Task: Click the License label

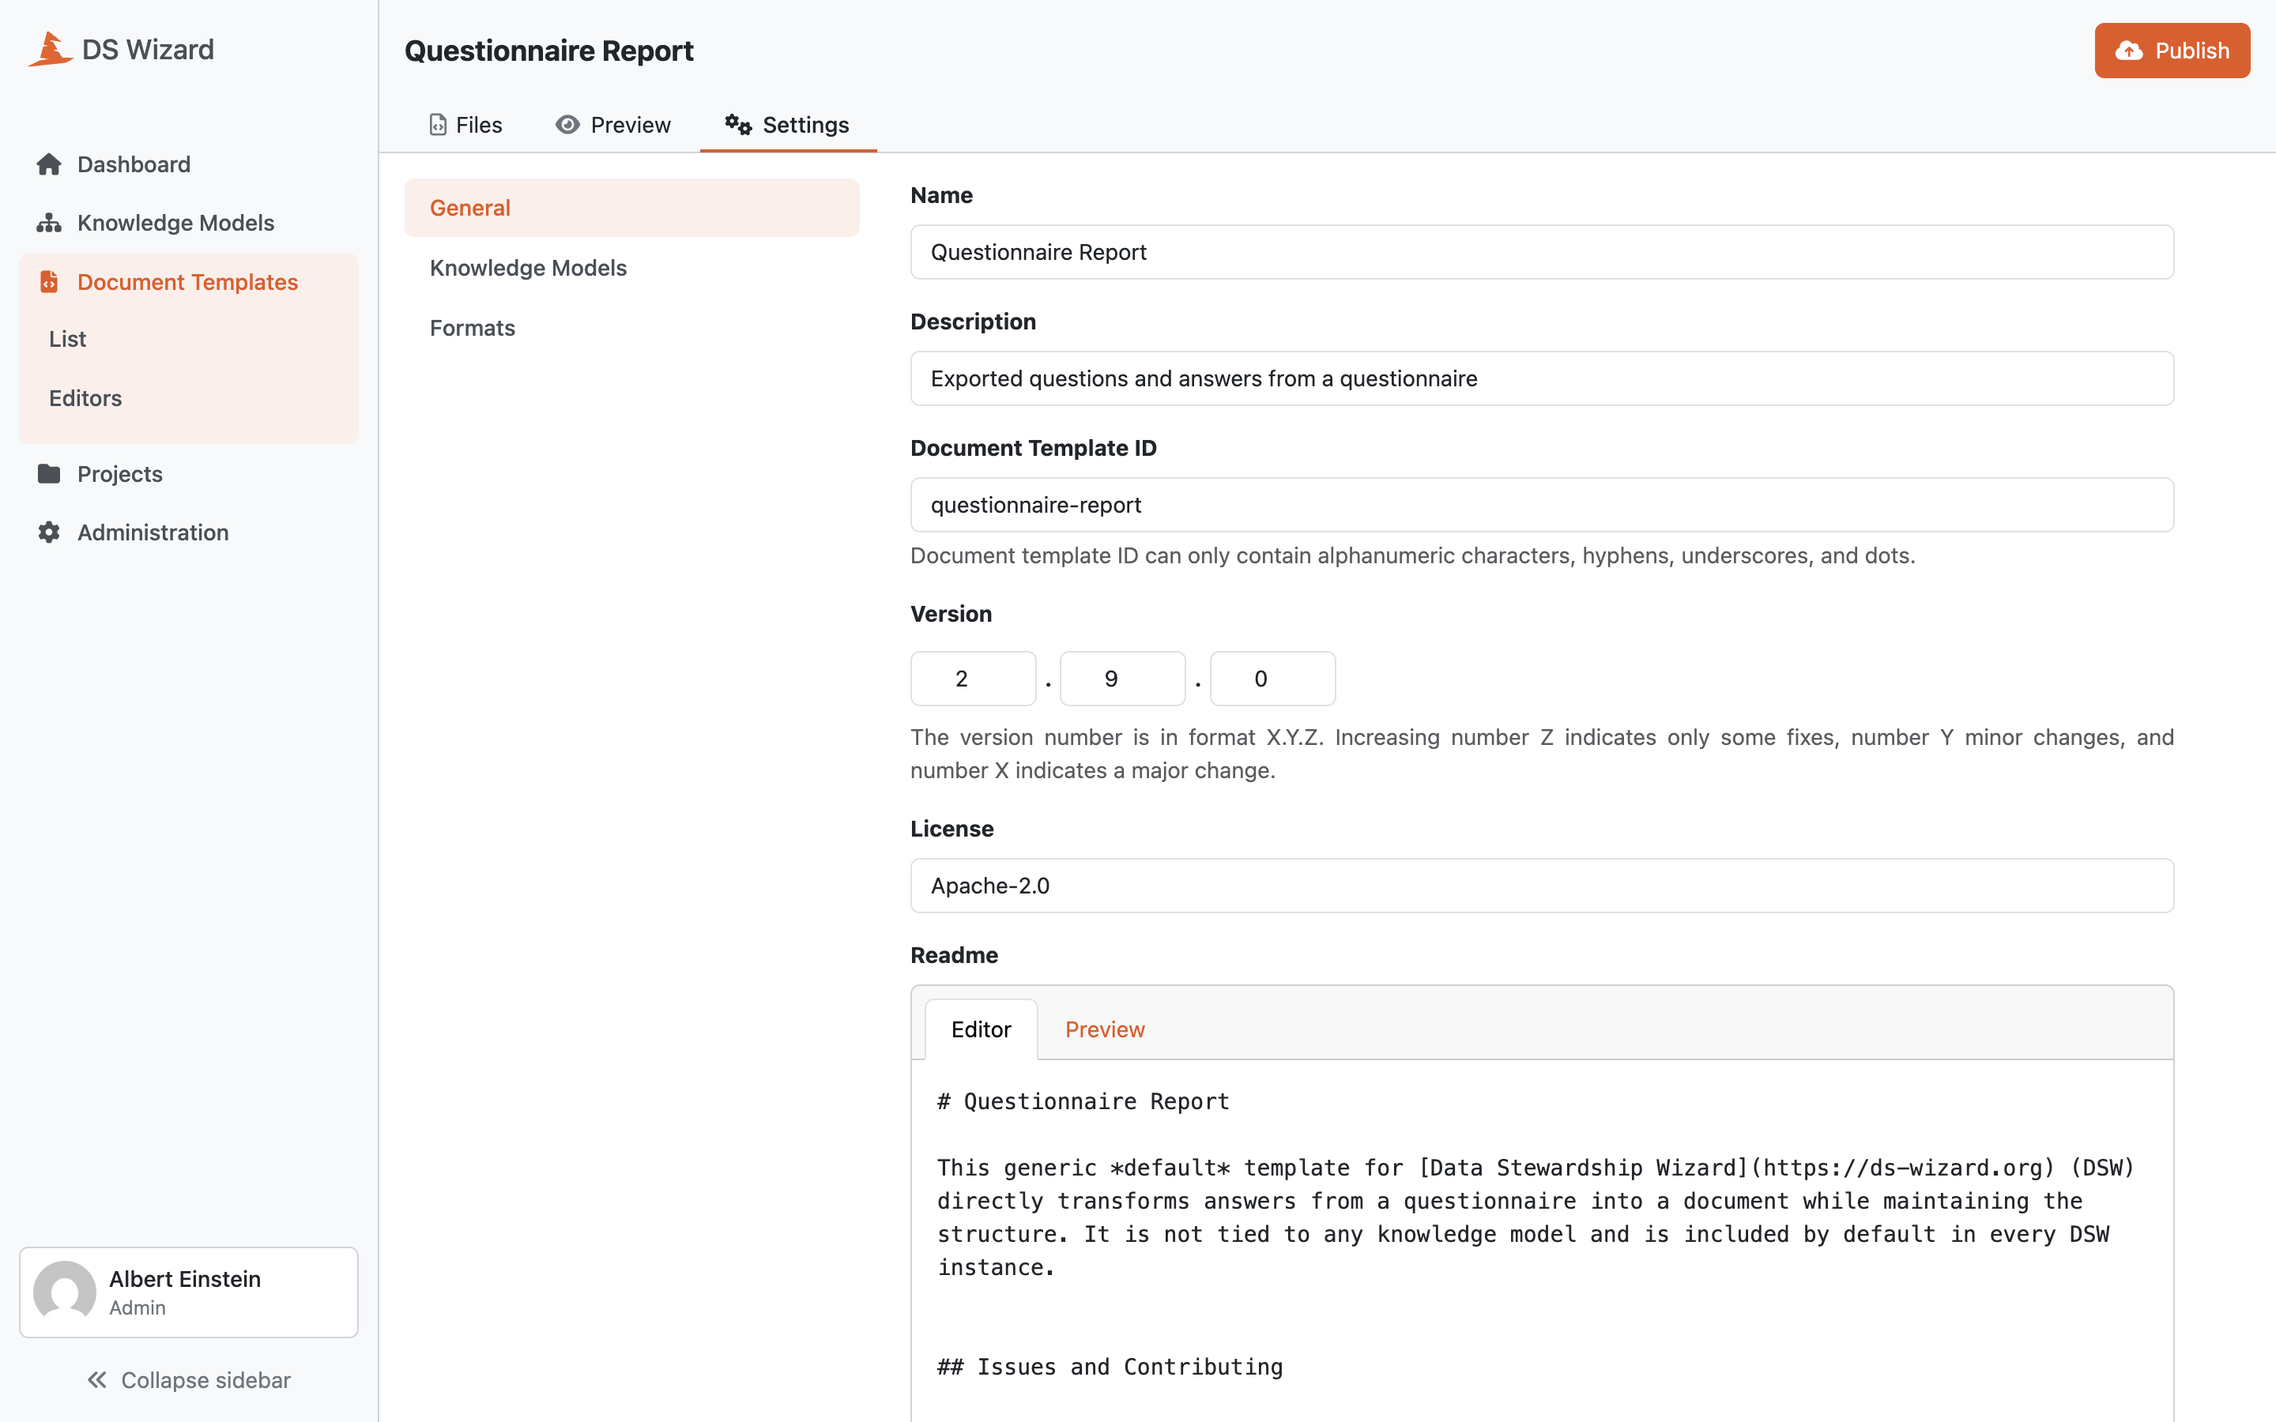Action: (x=951, y=829)
